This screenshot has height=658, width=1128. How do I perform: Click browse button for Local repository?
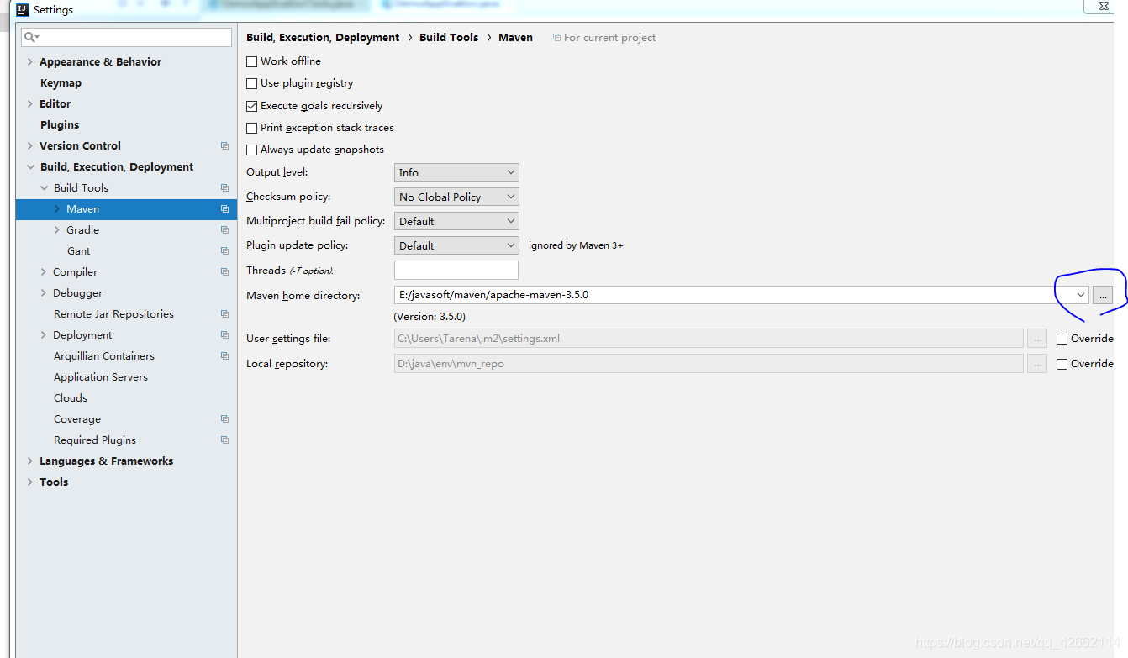tap(1037, 364)
